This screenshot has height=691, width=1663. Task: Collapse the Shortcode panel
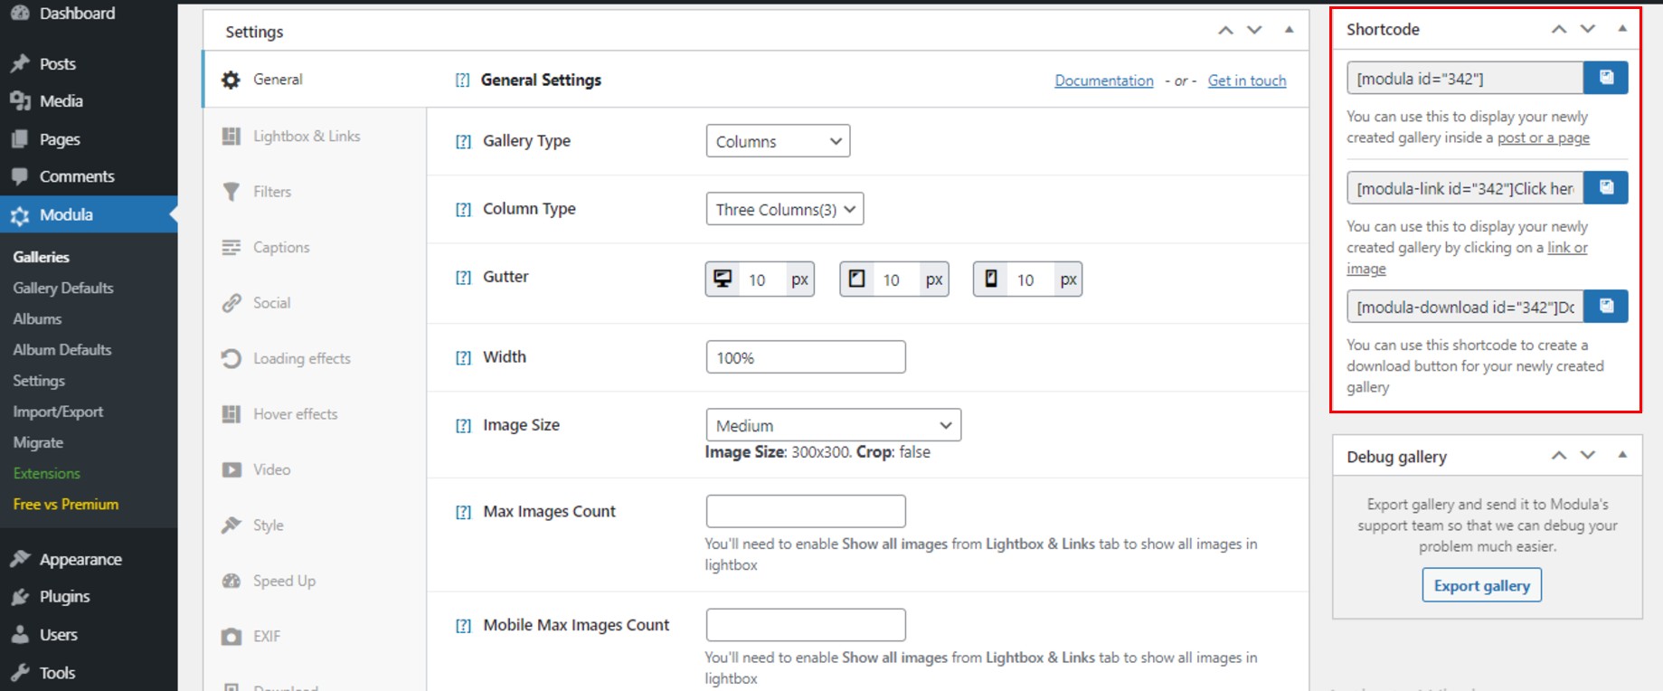click(1622, 29)
